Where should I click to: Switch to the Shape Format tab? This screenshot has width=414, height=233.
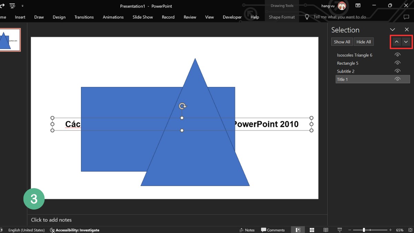[282, 17]
